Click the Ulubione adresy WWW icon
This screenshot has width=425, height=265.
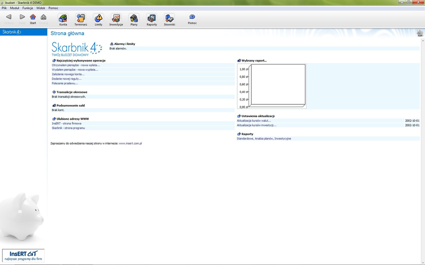tap(54, 119)
